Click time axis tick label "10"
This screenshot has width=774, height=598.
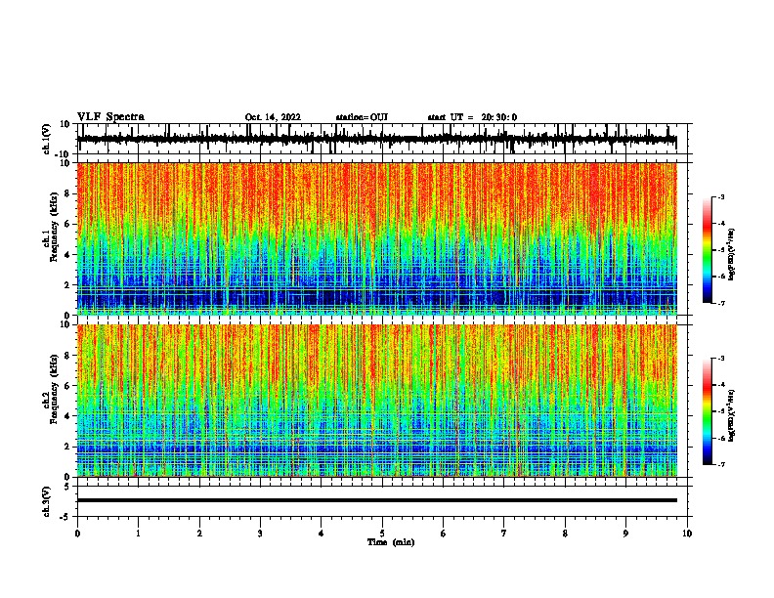pyautogui.click(x=687, y=534)
